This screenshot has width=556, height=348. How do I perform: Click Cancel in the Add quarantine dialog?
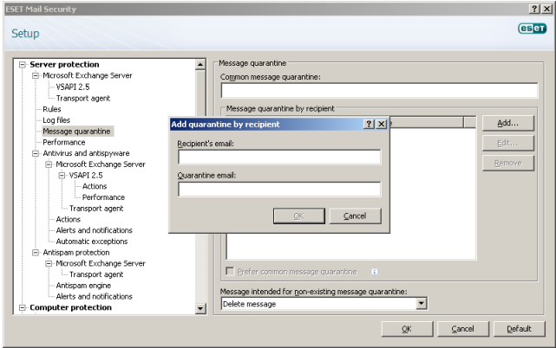tap(356, 216)
